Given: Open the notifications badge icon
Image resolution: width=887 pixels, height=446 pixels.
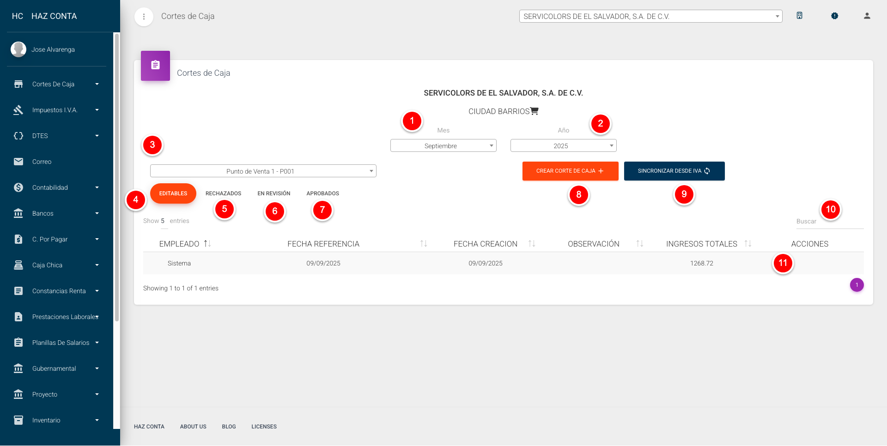Looking at the screenshot, I should click(834, 16).
